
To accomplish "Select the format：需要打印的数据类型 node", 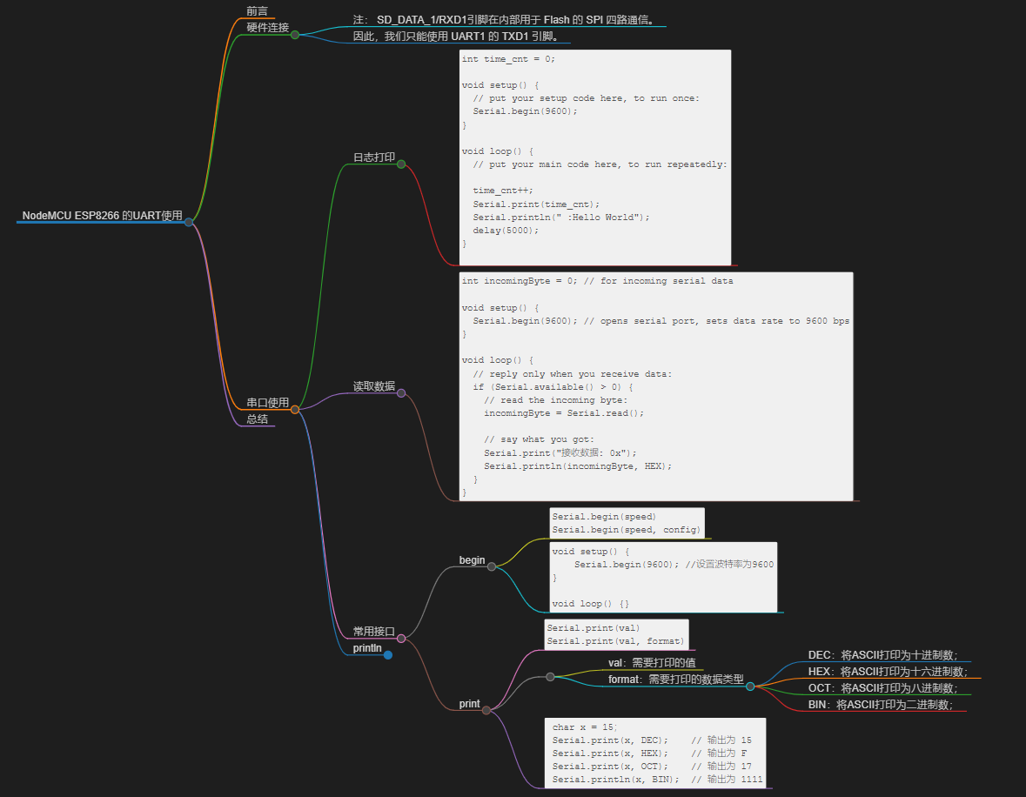I will [x=676, y=680].
